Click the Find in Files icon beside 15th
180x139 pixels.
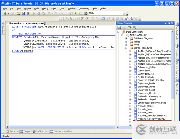(x=86, y=13)
